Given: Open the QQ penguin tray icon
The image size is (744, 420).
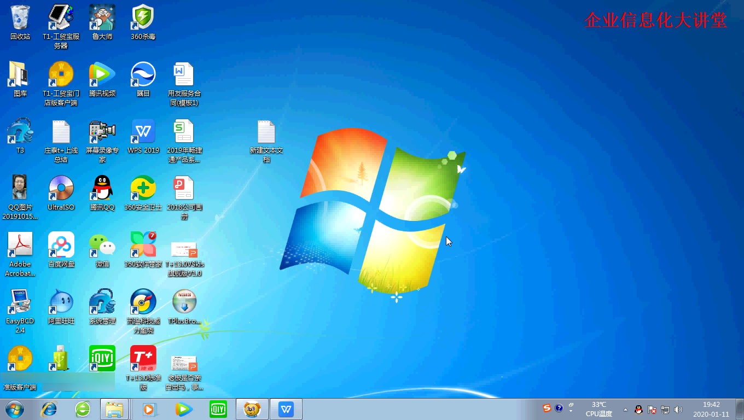Looking at the screenshot, I should [x=638, y=410].
